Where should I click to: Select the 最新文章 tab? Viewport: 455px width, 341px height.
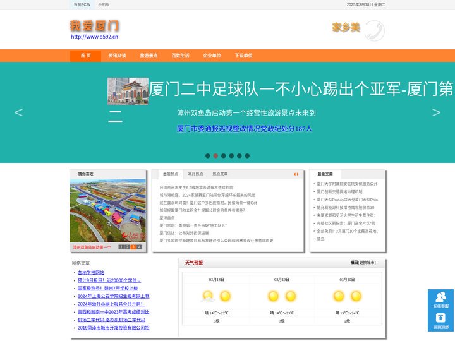tap(325, 174)
